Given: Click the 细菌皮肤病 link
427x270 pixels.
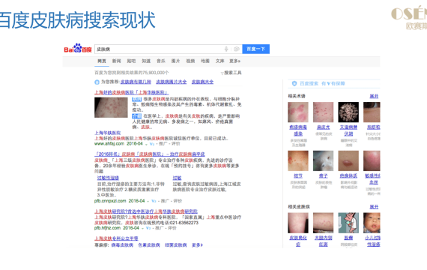Looking at the screenshot, I should point(176,245).
